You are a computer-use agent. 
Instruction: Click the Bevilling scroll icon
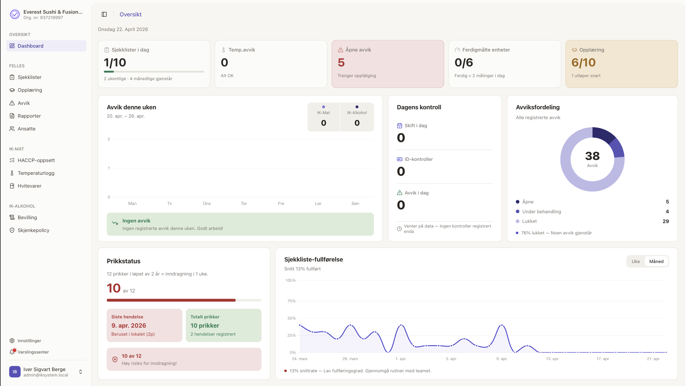pyautogui.click(x=12, y=217)
